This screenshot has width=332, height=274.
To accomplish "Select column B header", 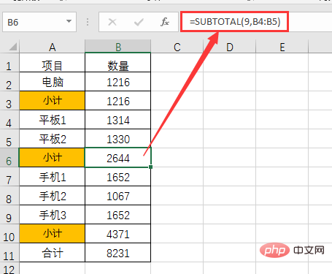I will (x=118, y=47).
